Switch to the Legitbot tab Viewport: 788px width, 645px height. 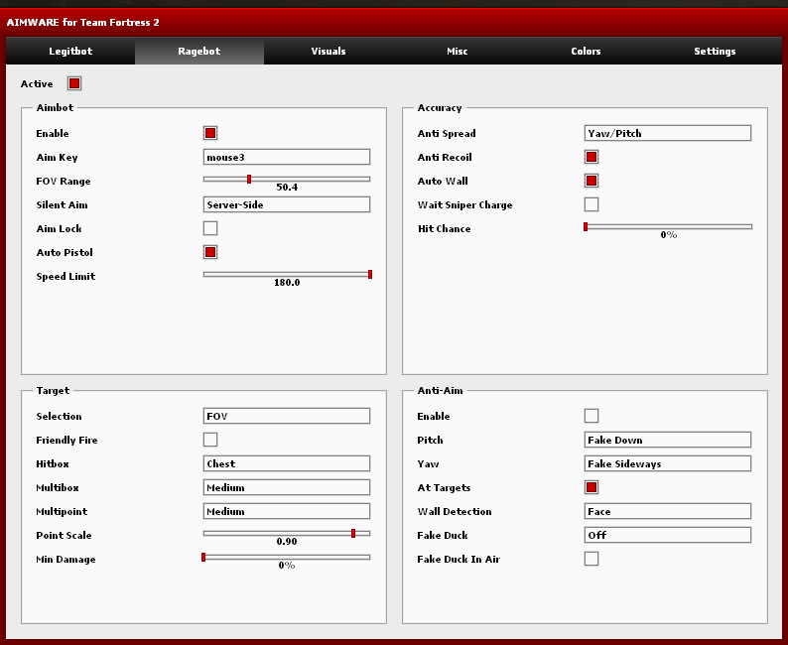tap(70, 52)
